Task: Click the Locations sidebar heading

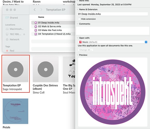Action: pos(10,25)
